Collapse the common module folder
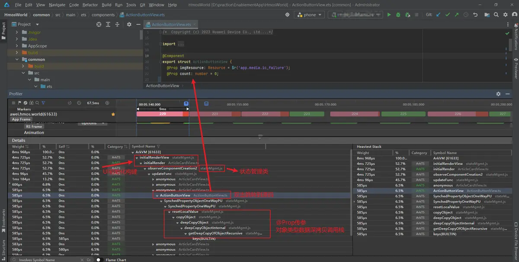Screen dimensions: 519x262 17,59
